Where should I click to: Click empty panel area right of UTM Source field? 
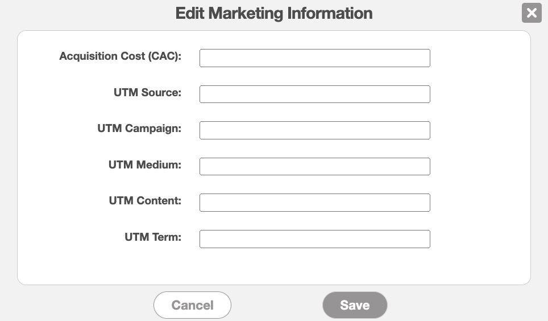coord(479,94)
